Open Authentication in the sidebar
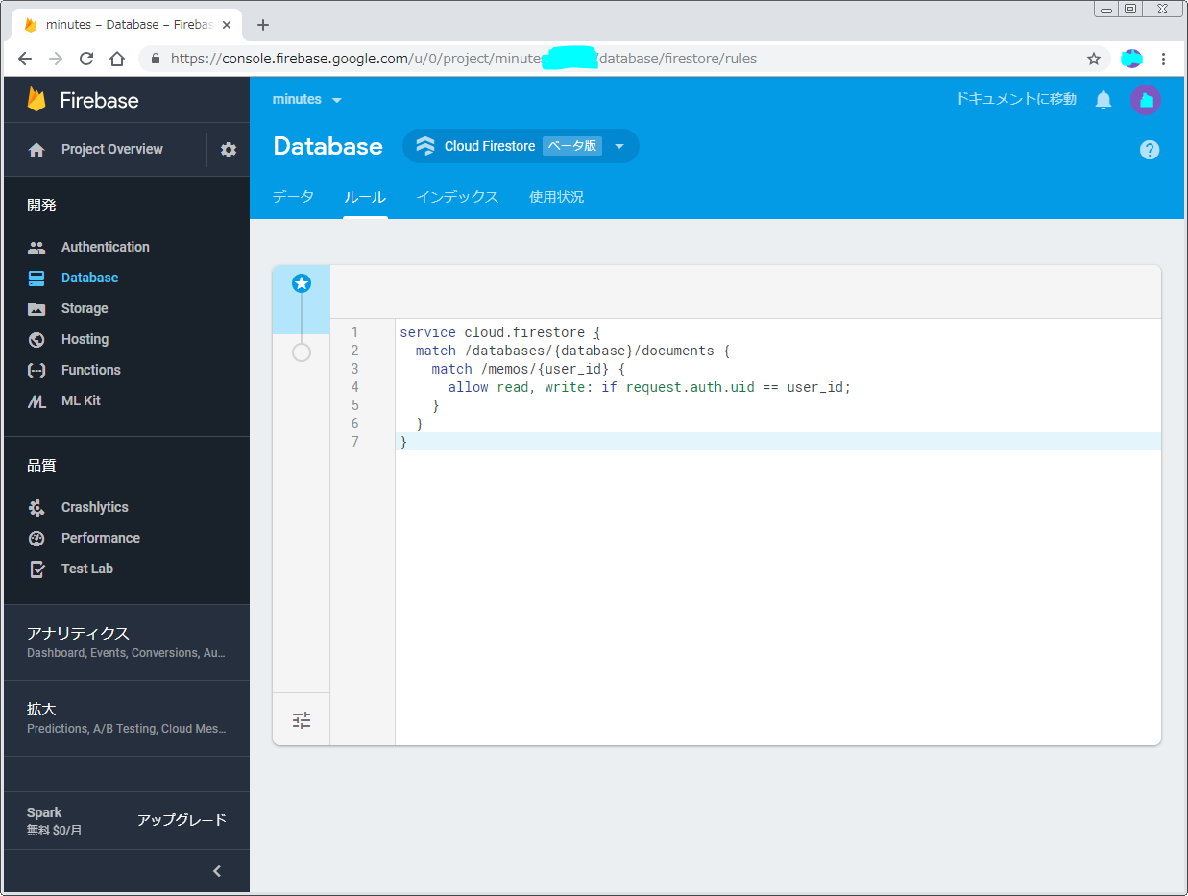1188x896 pixels. 105,247
